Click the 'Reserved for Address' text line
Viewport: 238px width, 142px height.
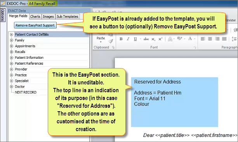[157, 82]
